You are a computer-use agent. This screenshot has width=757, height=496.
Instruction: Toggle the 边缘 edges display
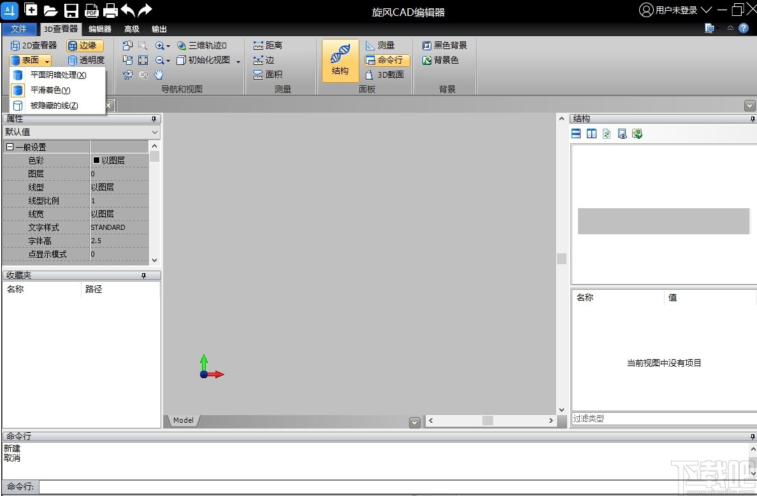click(x=85, y=45)
